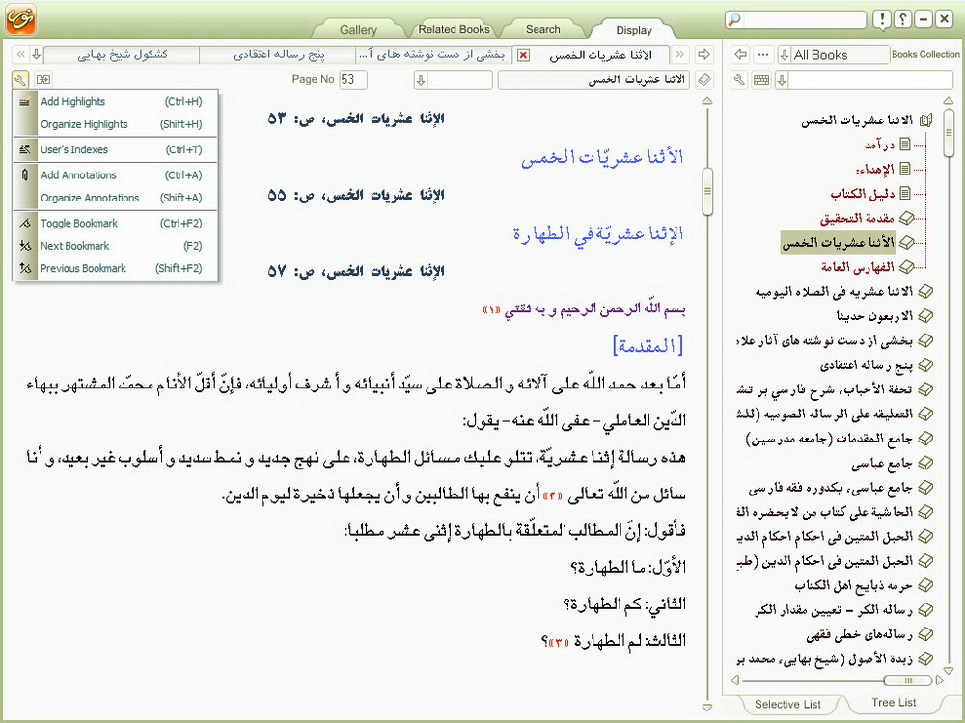Select tree item الإهداء

874,169
